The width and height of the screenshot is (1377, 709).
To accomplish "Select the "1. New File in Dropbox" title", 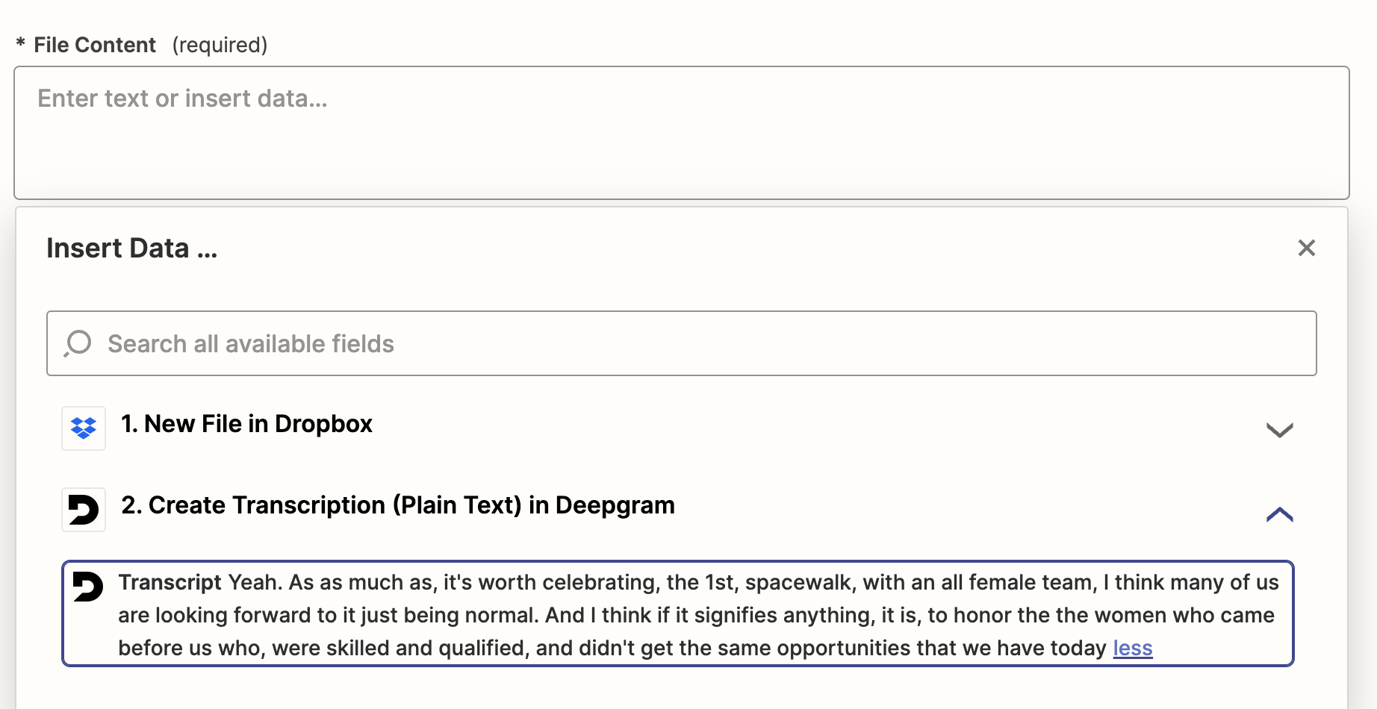I will 246,424.
